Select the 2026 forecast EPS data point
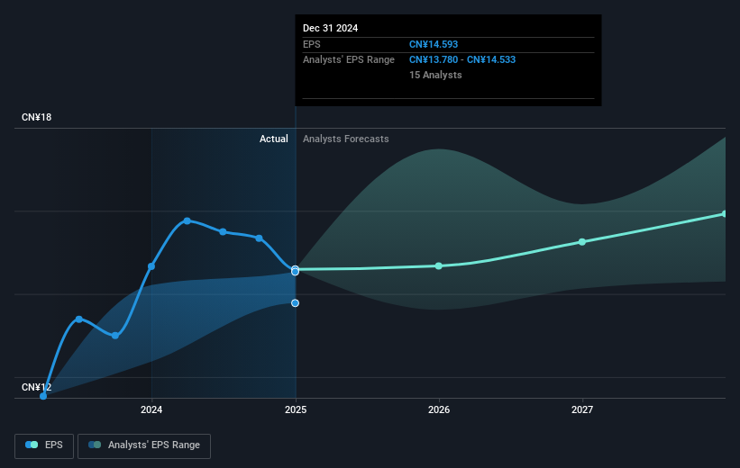This screenshot has width=740, height=468. [438, 266]
